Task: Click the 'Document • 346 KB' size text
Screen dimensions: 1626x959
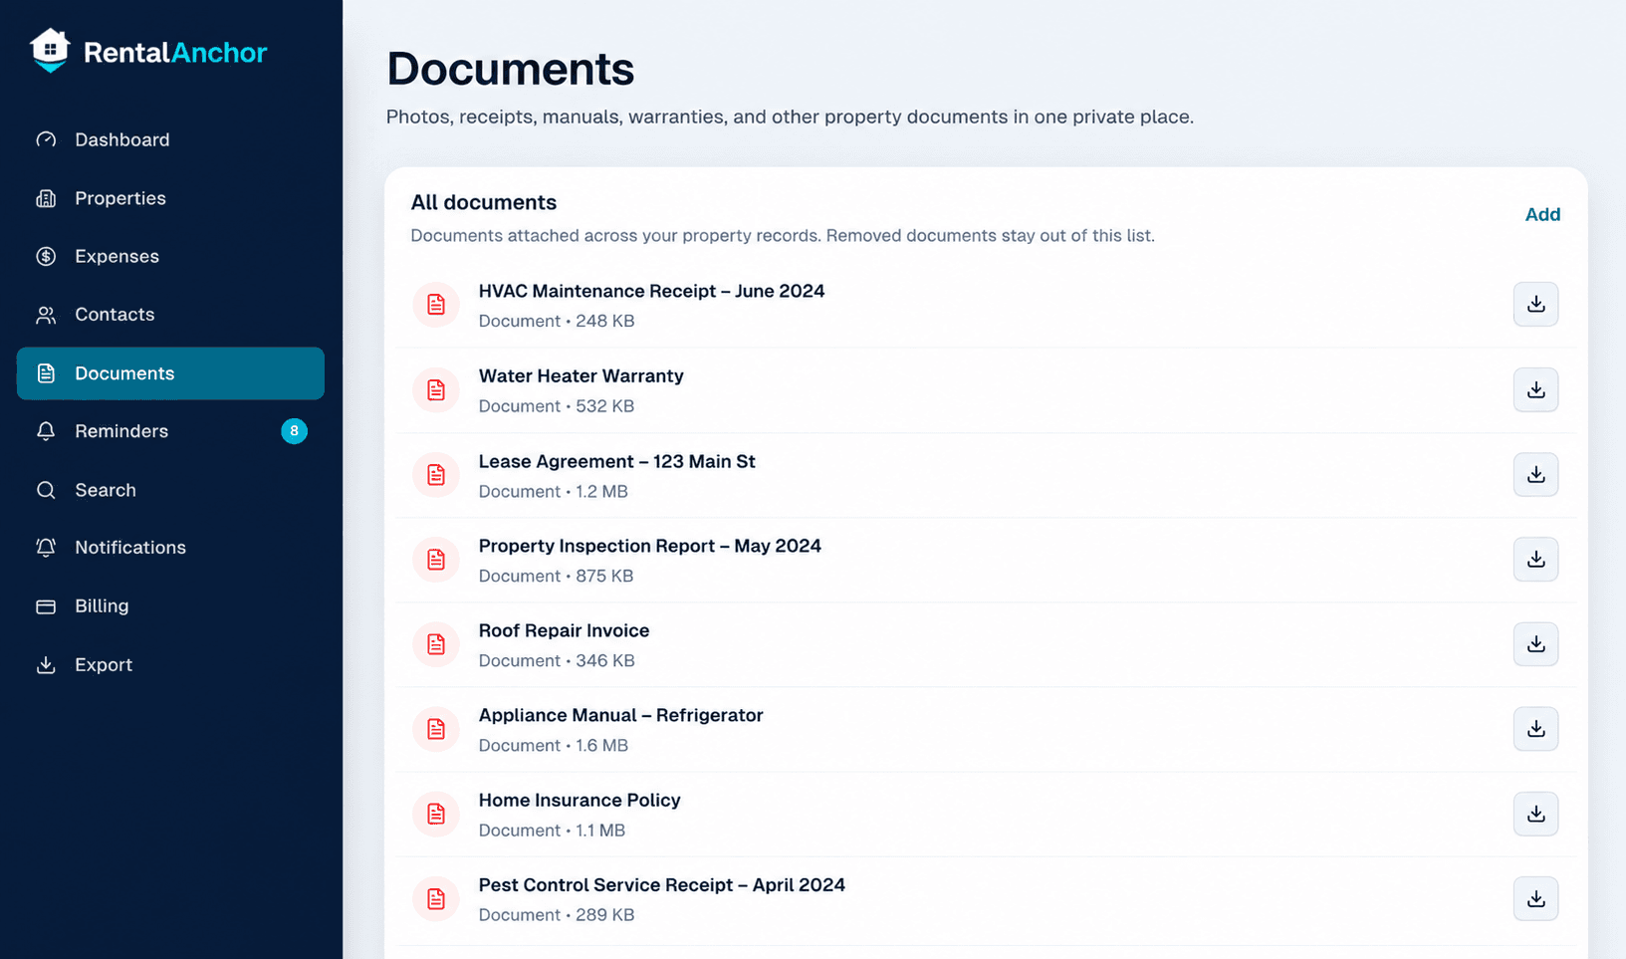Action: coord(557,660)
